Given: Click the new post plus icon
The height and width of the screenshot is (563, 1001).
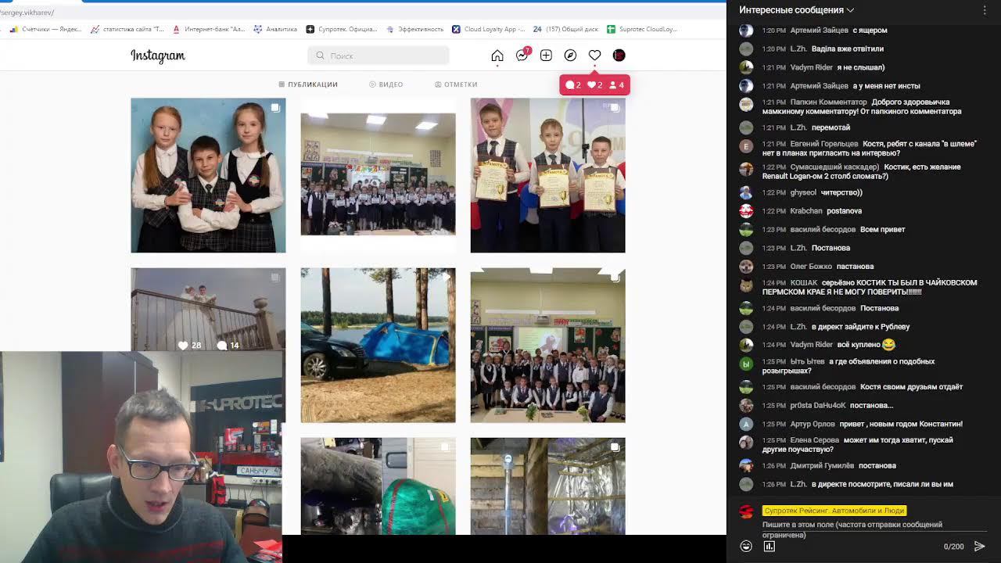Looking at the screenshot, I should click(546, 56).
